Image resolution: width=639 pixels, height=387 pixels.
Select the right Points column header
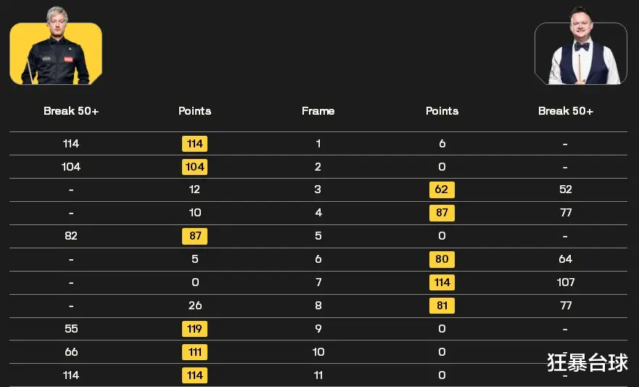(442, 111)
